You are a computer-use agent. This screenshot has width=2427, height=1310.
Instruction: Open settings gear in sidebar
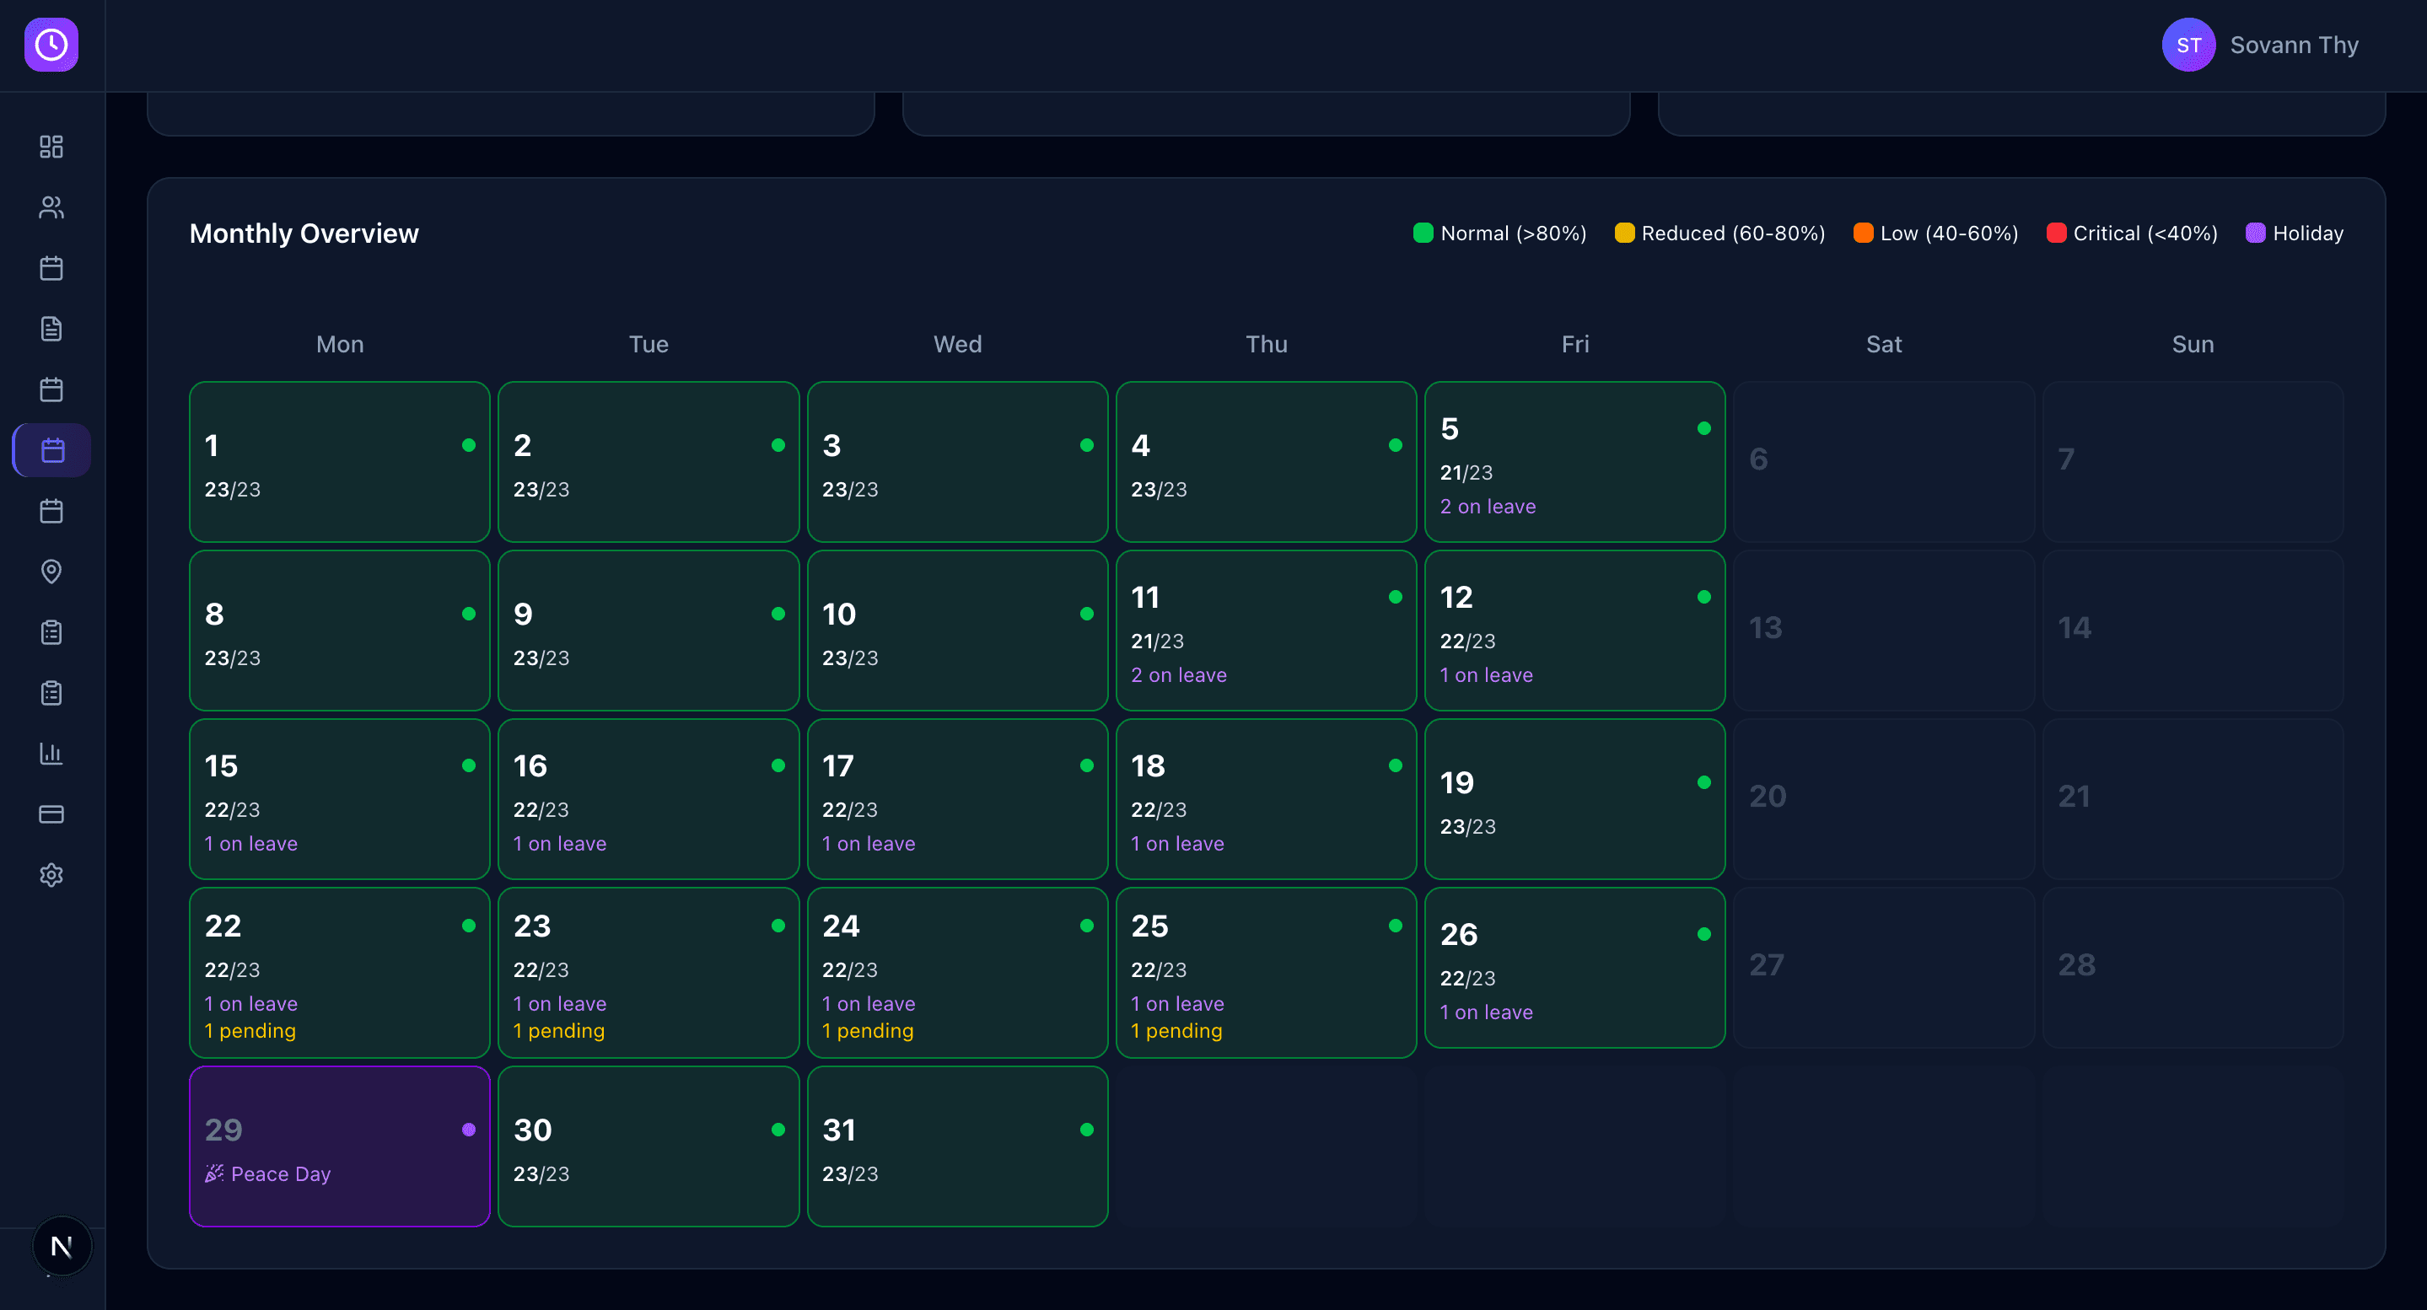[x=51, y=875]
